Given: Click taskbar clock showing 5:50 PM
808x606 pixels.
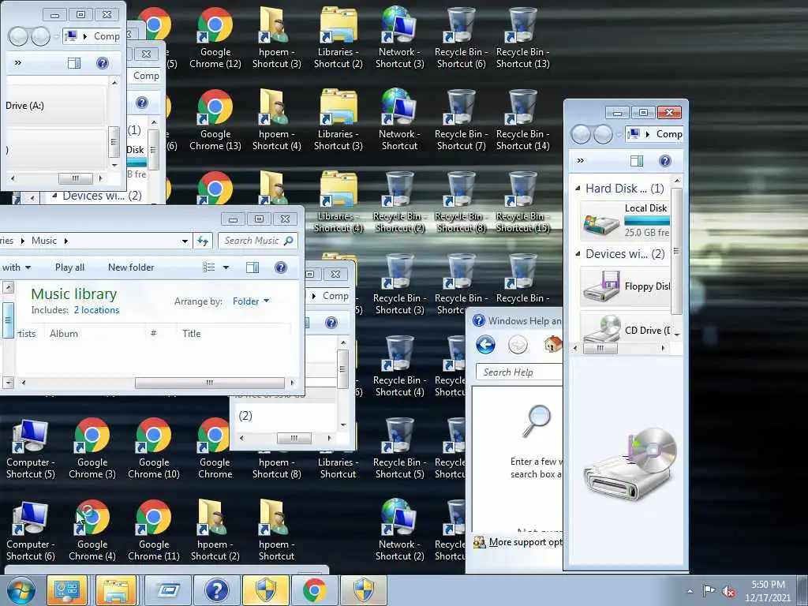Looking at the screenshot, I should click(x=767, y=591).
